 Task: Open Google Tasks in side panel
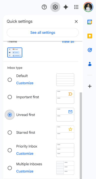pyautogui.click(x=90, y=50)
